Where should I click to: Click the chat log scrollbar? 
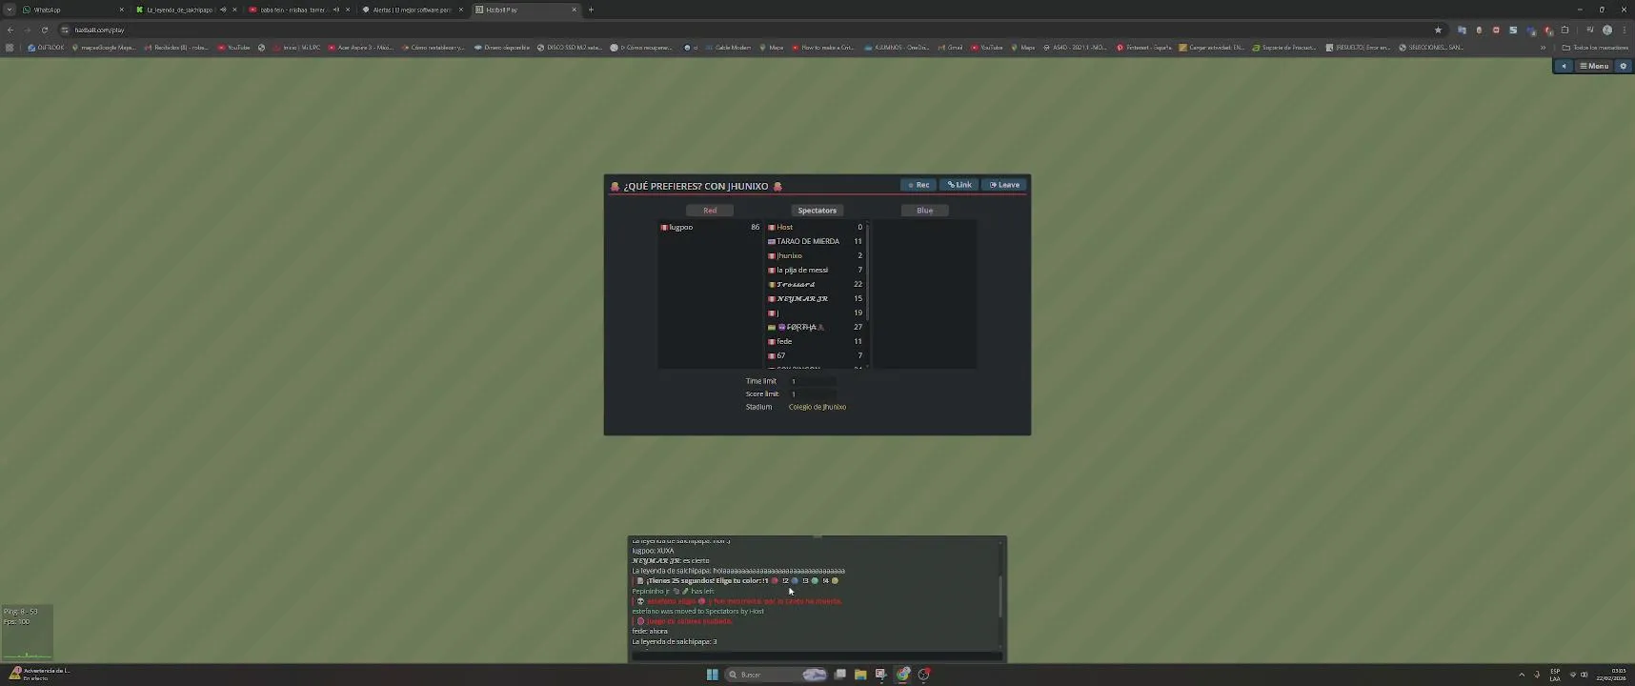coord(1000,595)
